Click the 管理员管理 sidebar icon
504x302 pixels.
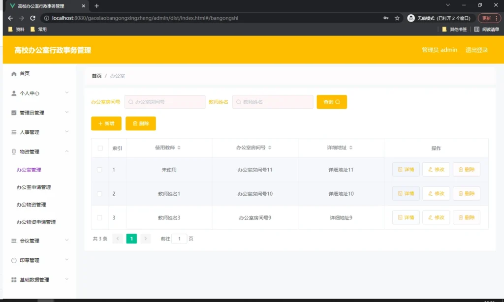15,113
